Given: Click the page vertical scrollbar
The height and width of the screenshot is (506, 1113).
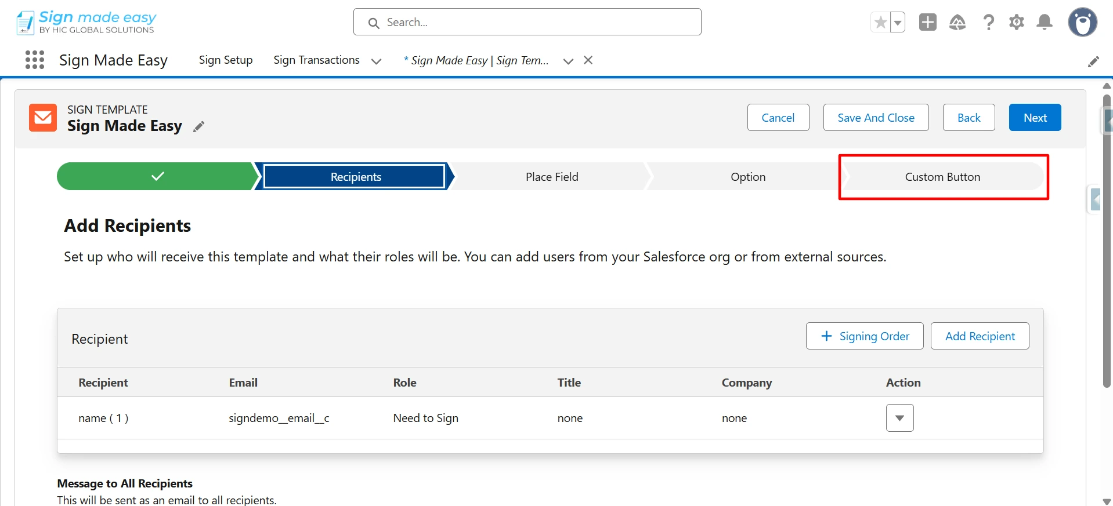Looking at the screenshot, I should tap(1107, 241).
